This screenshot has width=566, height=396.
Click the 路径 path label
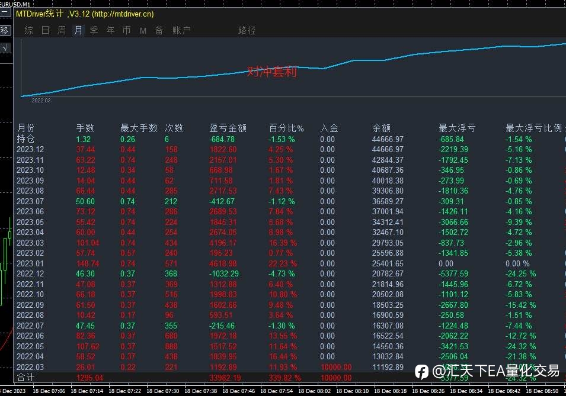tap(247, 31)
